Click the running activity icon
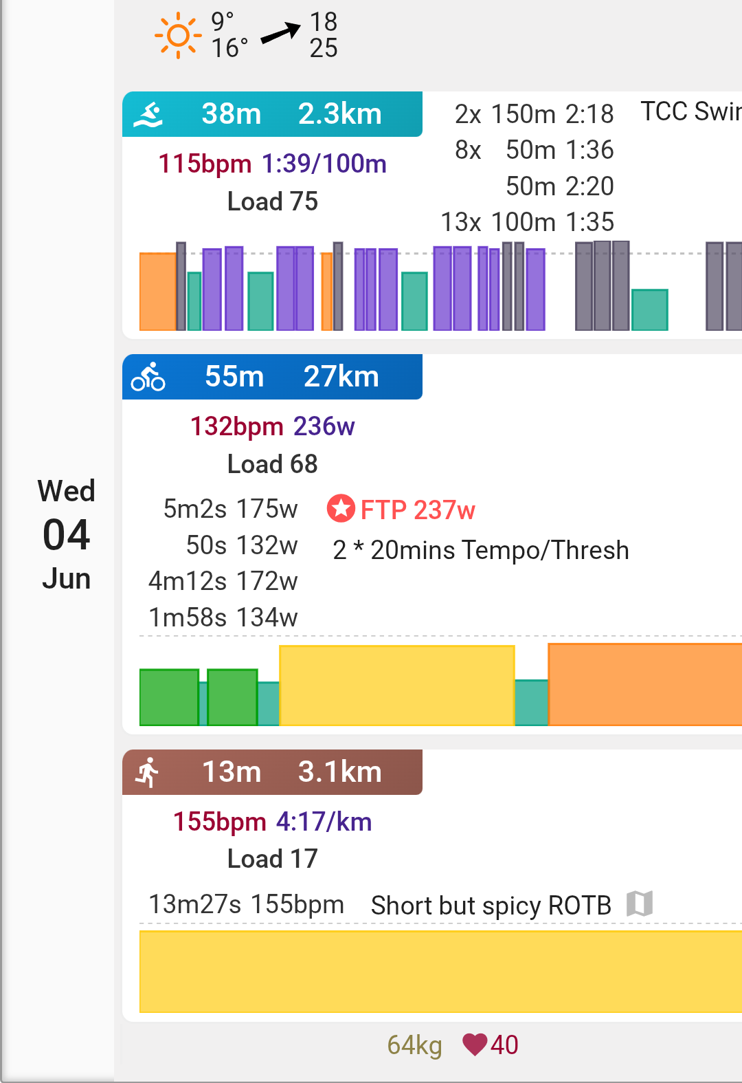The width and height of the screenshot is (742, 1083). click(x=148, y=772)
